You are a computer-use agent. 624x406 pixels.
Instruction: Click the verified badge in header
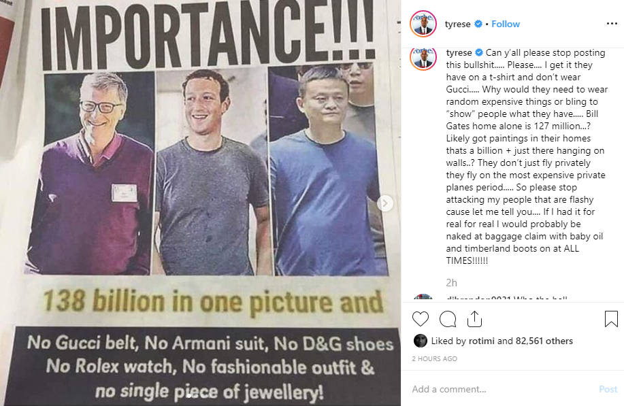[478, 24]
